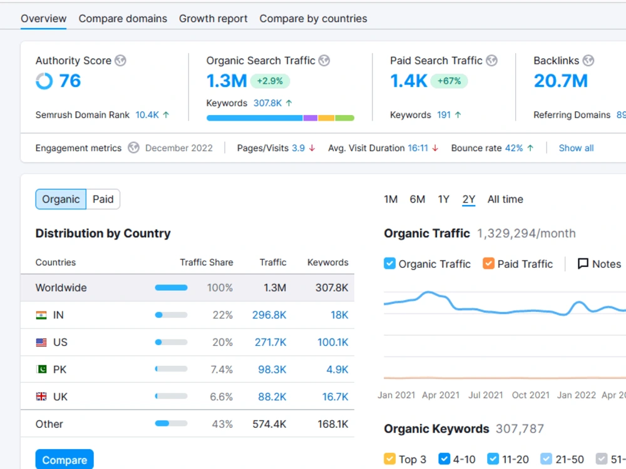Screen dimensions: 626x469
Task: Open the UK traffic 88.2K link
Action: 272,396
